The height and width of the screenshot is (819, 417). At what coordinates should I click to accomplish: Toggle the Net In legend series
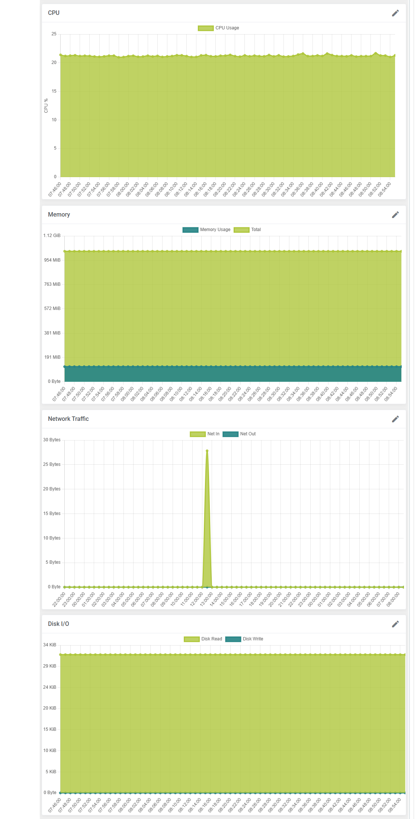tap(205, 434)
